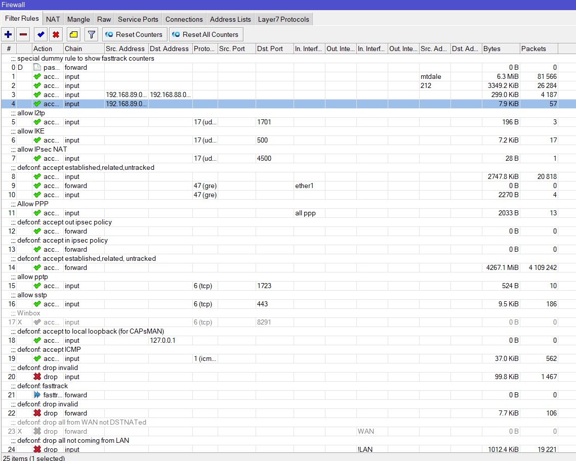Click the accept icon of rule 9
This screenshot has height=461, width=576.
click(37, 186)
